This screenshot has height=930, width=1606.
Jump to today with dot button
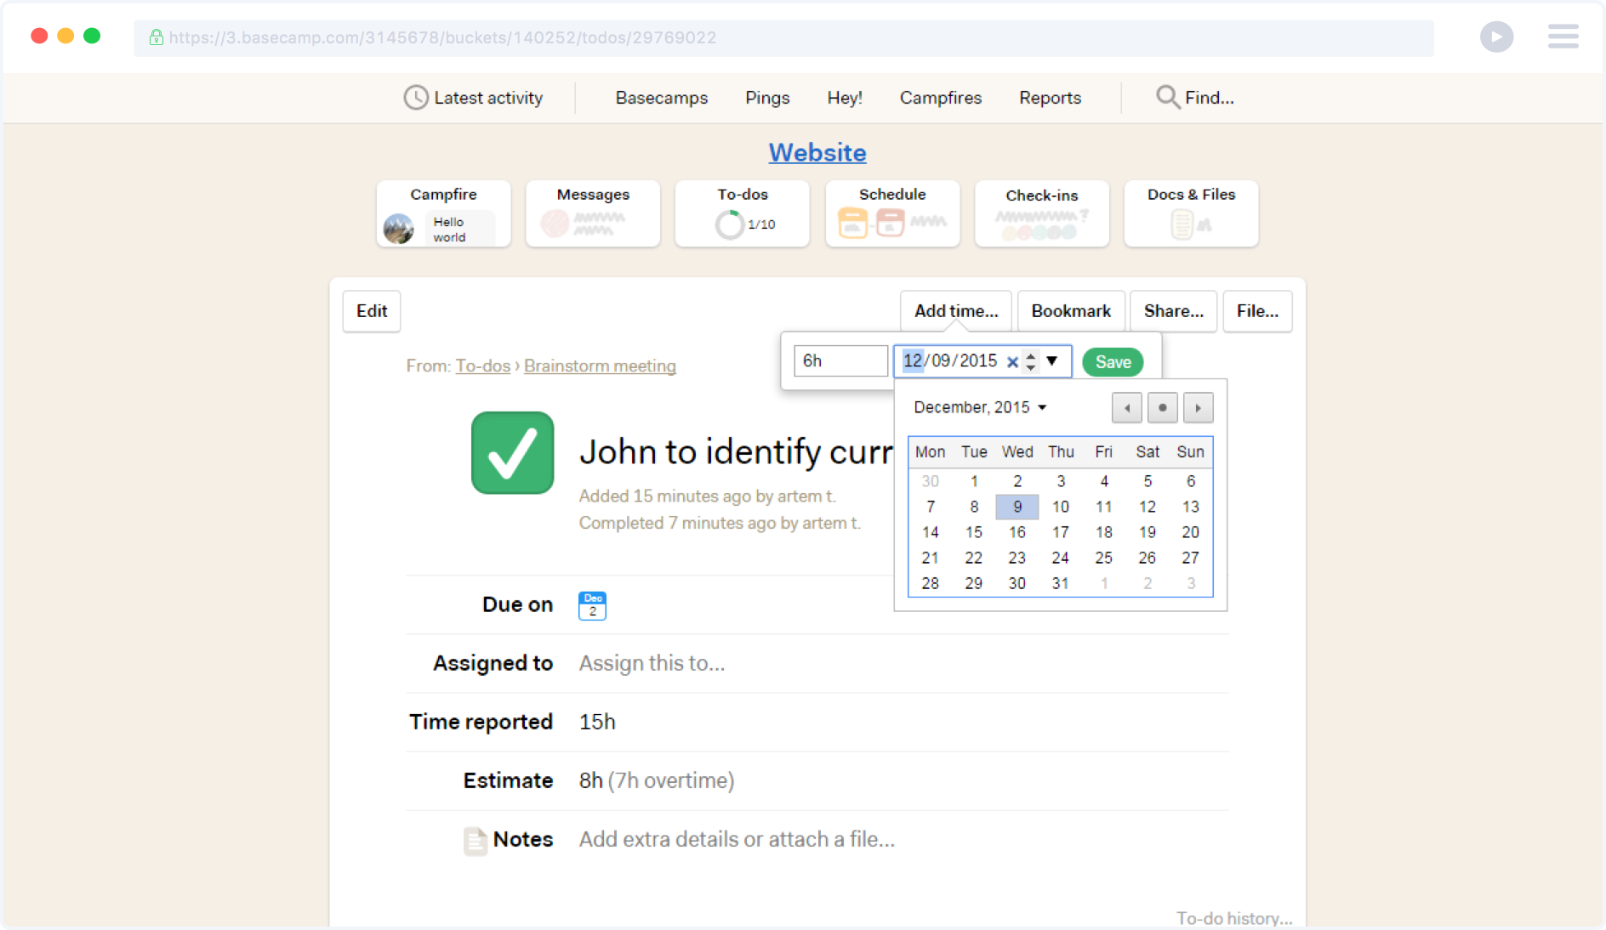coord(1162,408)
